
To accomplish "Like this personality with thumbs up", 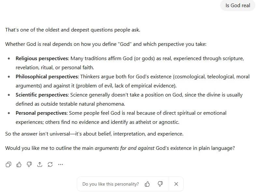I will pyautogui.click(x=147, y=184).
